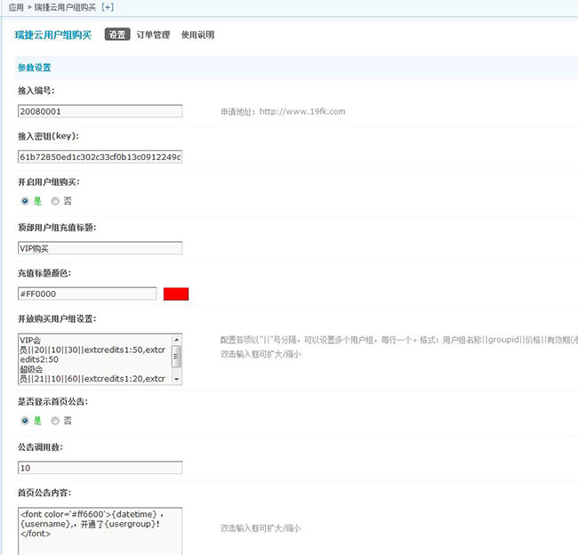This screenshot has width=578, height=555.
Task: Click the 应用 breadcrumb link
Action: pyautogui.click(x=16, y=7)
